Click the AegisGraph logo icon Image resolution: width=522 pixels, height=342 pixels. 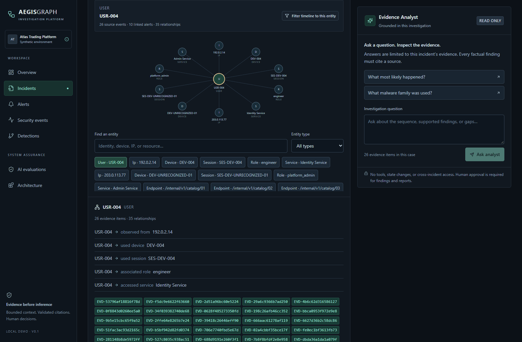pyautogui.click(x=11, y=14)
